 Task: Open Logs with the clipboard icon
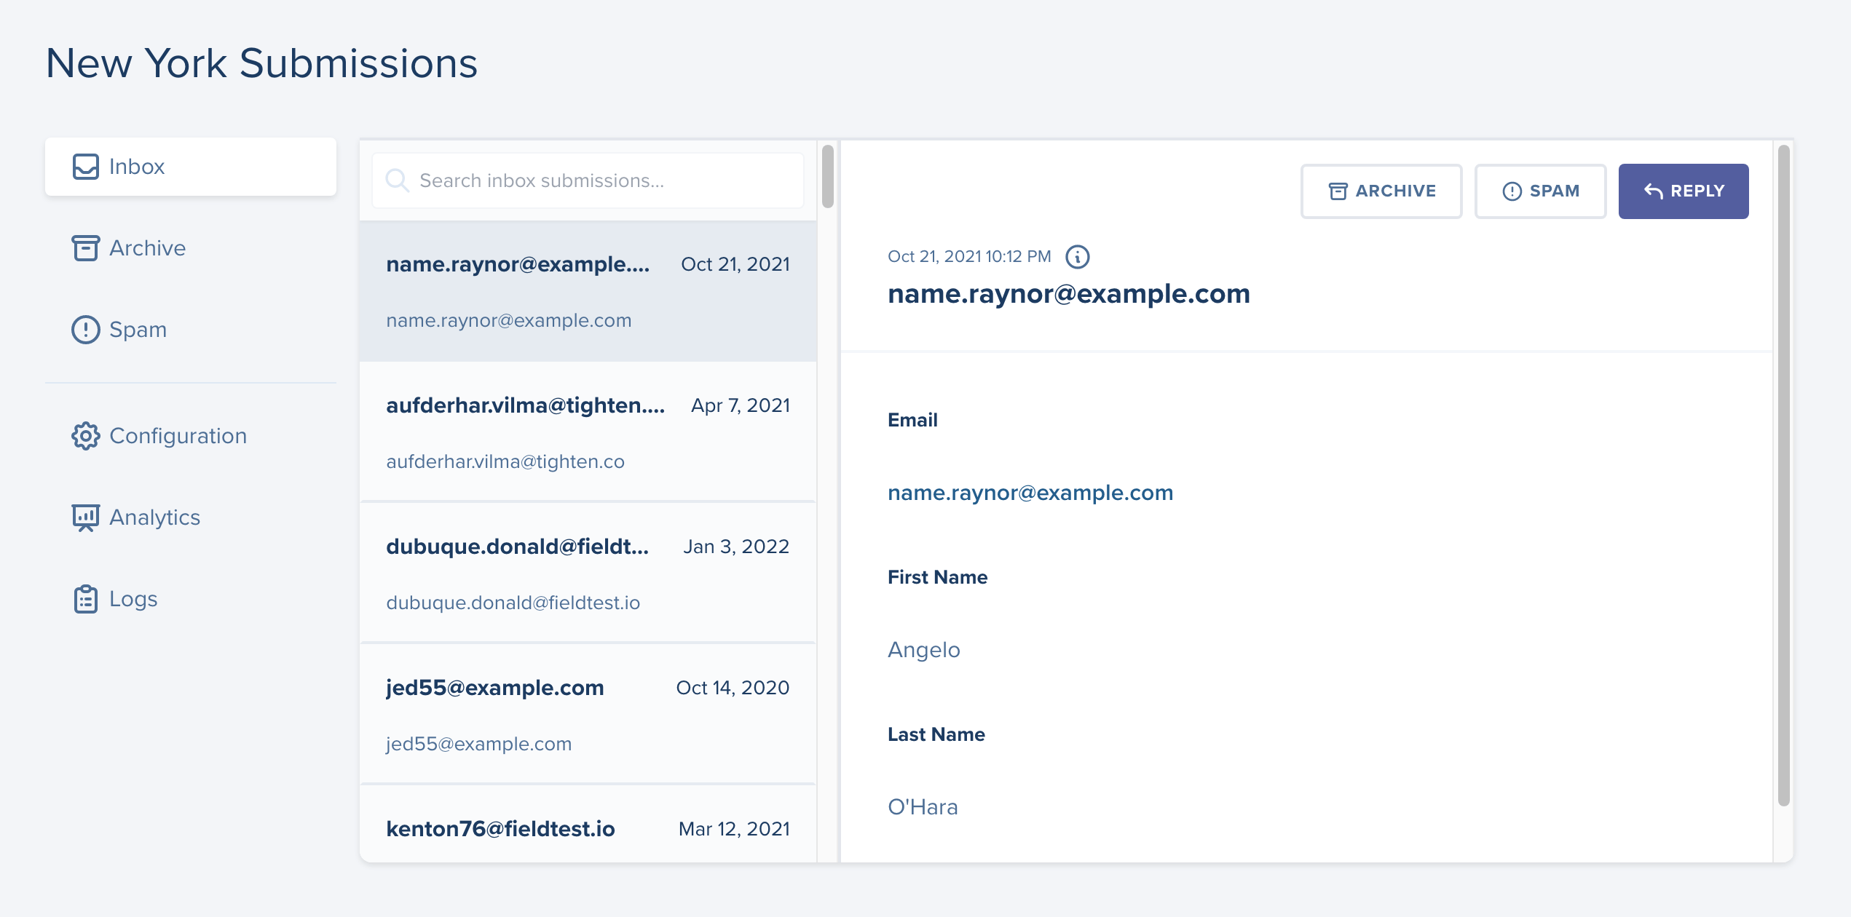coord(85,599)
